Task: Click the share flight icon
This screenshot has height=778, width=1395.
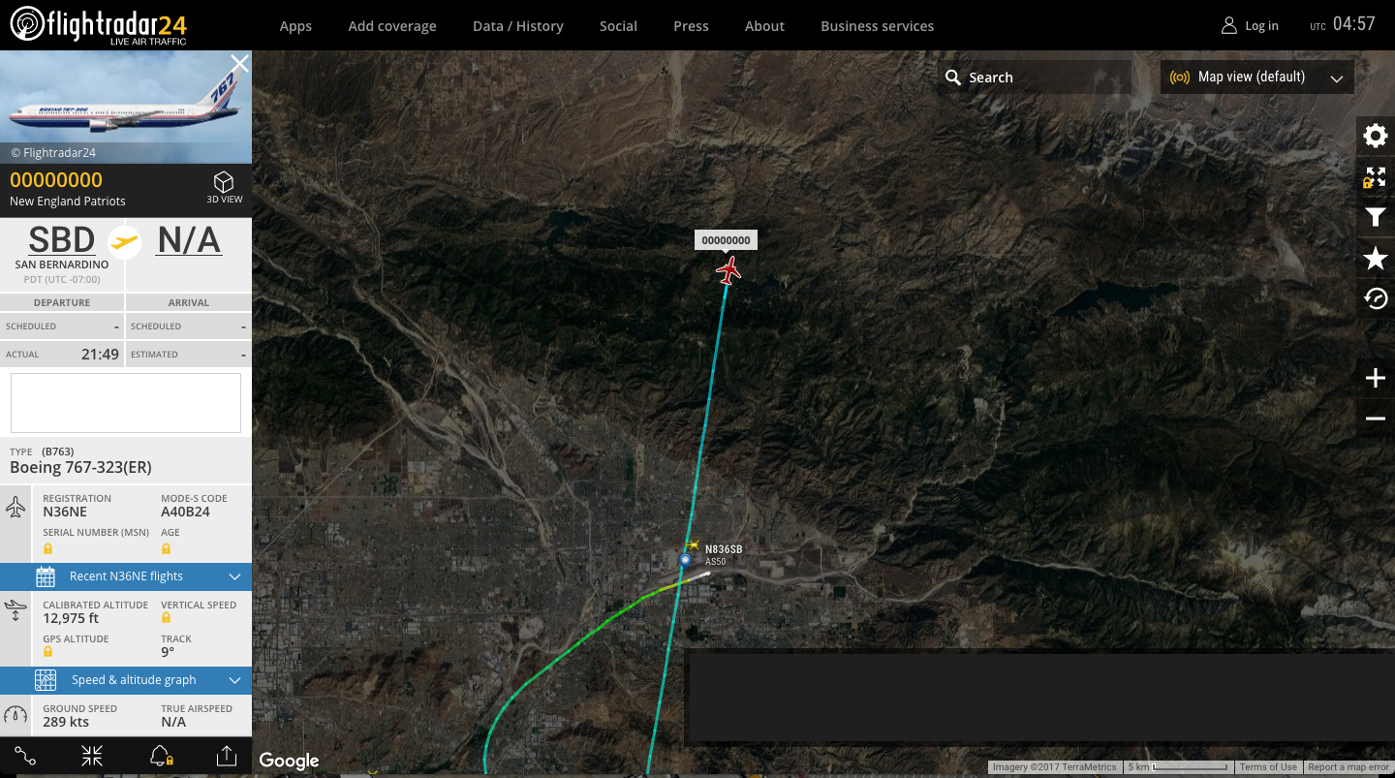Action: pyautogui.click(x=226, y=757)
